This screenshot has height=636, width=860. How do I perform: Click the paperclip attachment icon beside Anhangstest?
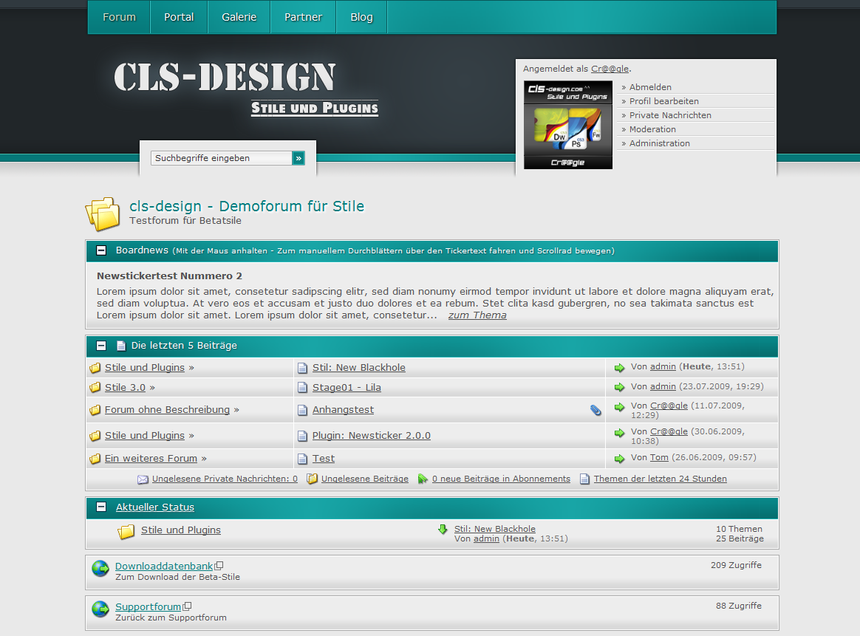coord(595,410)
